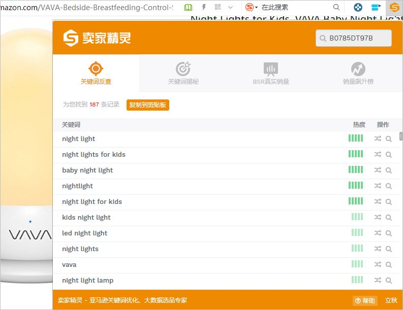Click the keyword list scrollbar thumb

[400, 136]
